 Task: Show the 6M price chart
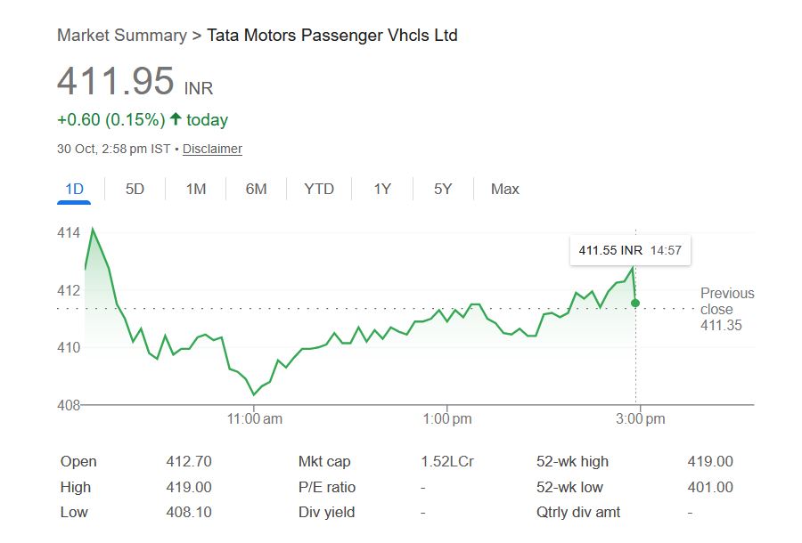(x=256, y=189)
